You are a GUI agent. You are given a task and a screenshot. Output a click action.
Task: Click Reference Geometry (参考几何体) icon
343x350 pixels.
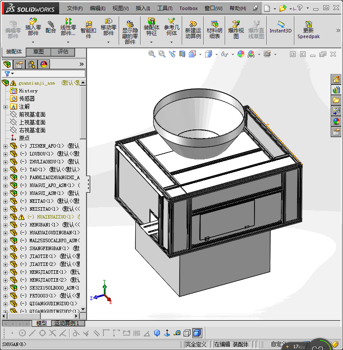pos(172,27)
